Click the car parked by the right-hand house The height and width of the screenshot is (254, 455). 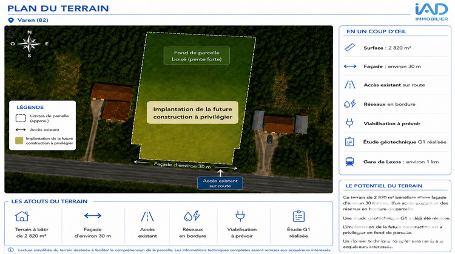270,140
